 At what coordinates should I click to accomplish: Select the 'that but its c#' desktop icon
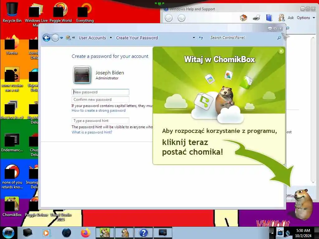coord(12,110)
